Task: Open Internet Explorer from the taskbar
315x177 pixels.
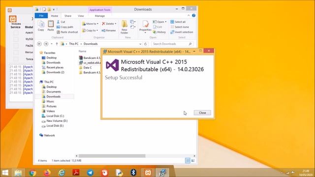Action: point(62,173)
